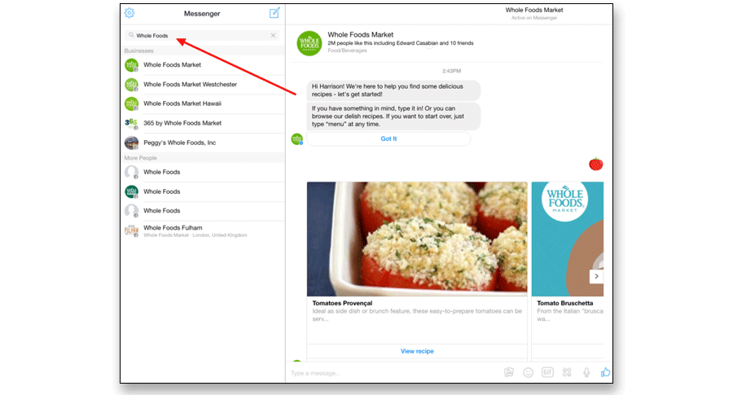This screenshot has height=395, width=733.
Task: Start voice recording with microphone icon
Action: (586, 372)
